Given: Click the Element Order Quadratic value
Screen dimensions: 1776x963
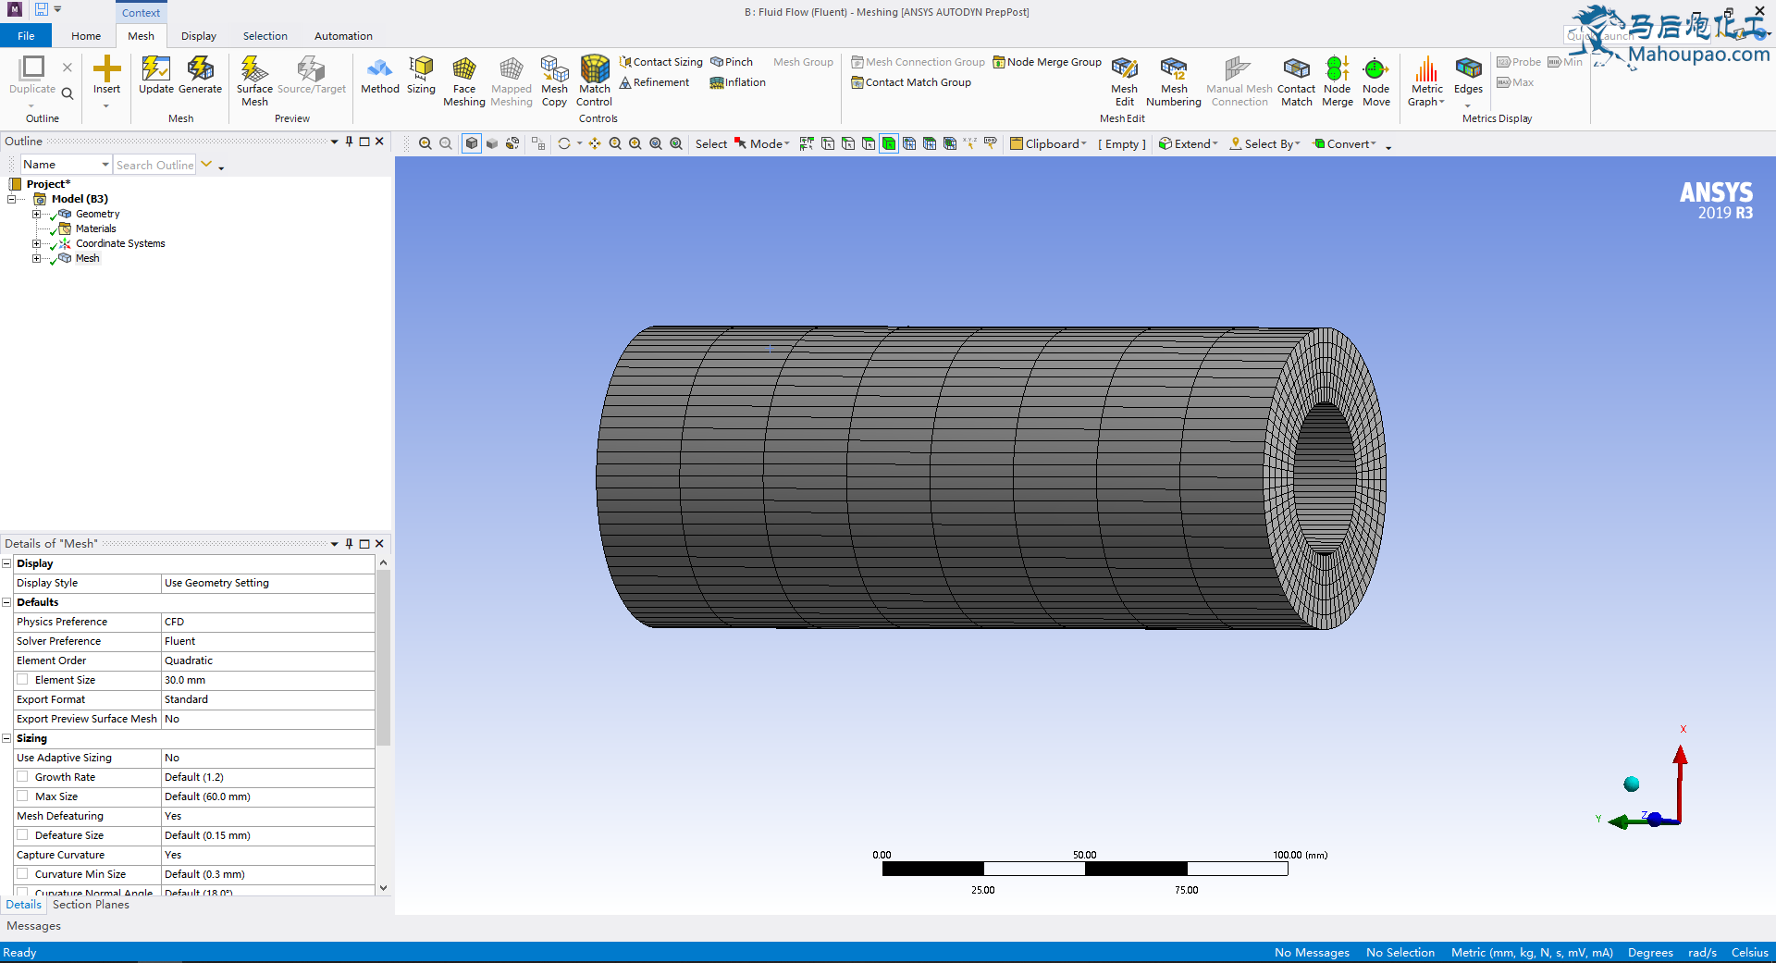Looking at the screenshot, I should coord(268,661).
